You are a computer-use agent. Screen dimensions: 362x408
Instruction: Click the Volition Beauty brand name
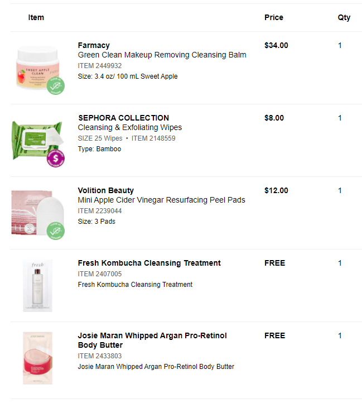click(106, 190)
